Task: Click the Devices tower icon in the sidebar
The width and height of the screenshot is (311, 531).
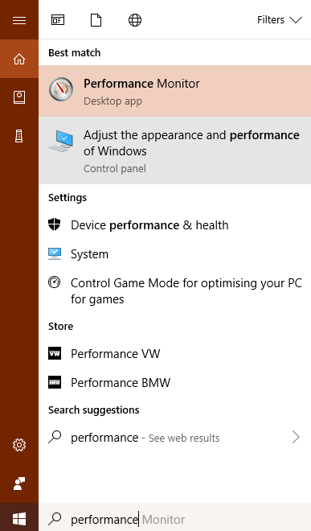Action: click(x=19, y=136)
